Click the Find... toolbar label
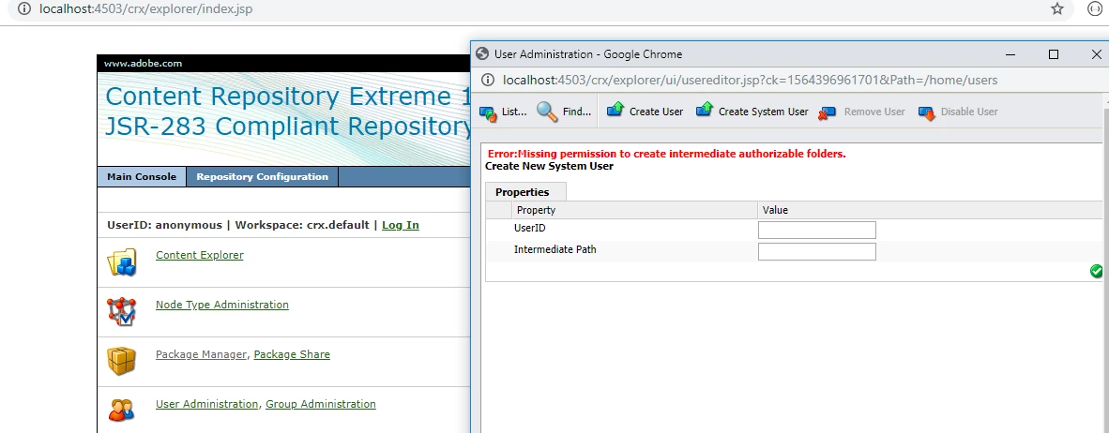This screenshot has width=1109, height=433. 577,112
